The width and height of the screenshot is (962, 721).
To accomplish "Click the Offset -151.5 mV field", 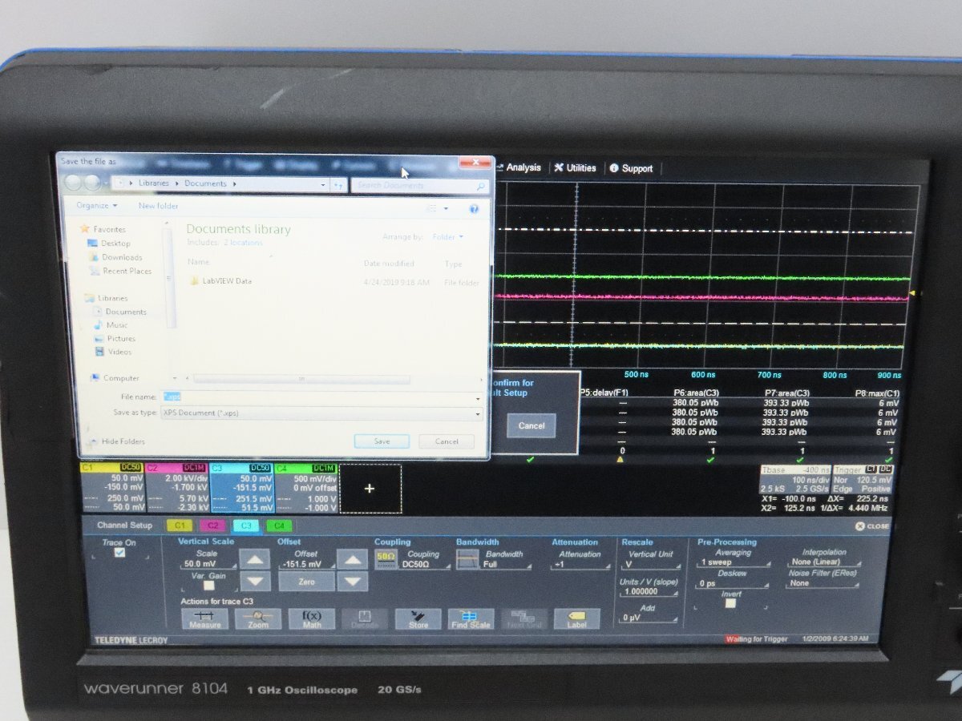I will coord(305,564).
